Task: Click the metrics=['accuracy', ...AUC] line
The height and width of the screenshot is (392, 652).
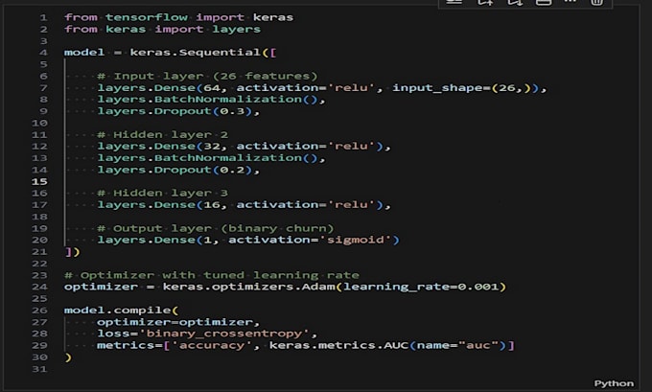Action: coord(306,345)
